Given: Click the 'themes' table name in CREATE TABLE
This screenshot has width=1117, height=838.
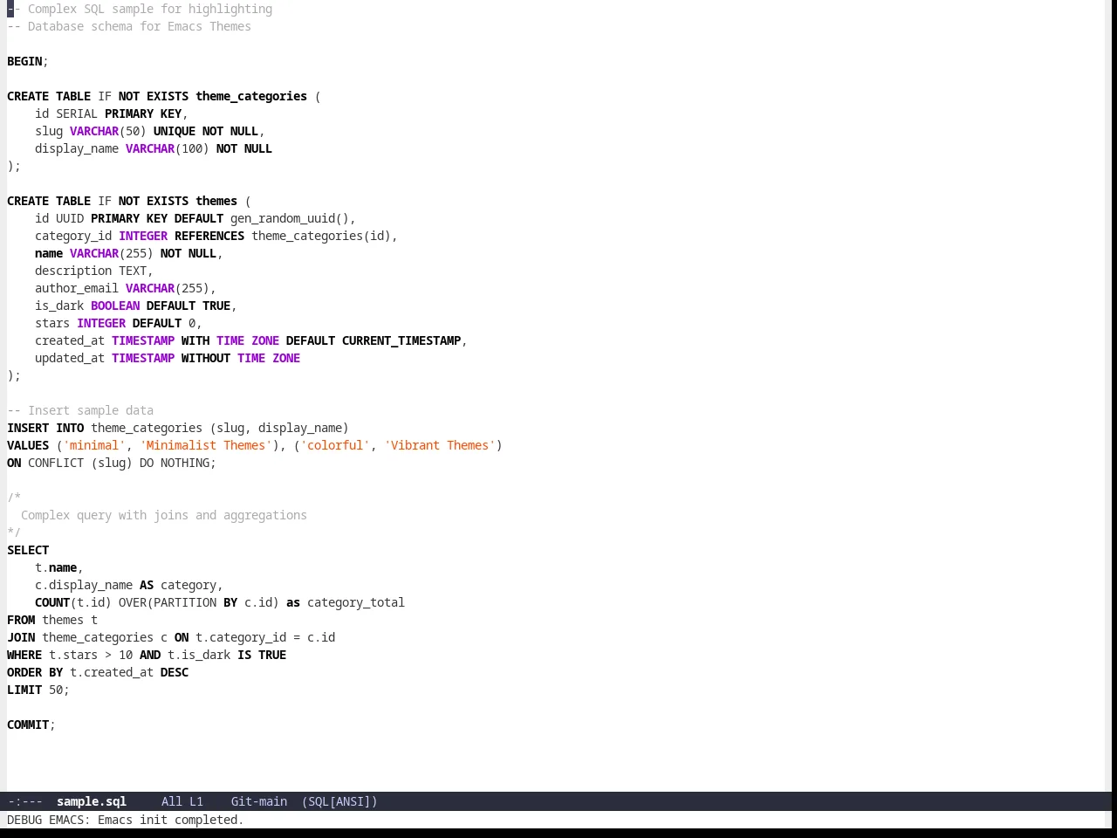Looking at the screenshot, I should point(216,201).
